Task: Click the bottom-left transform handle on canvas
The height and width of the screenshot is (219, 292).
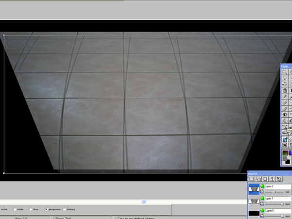Action: tap(4, 173)
